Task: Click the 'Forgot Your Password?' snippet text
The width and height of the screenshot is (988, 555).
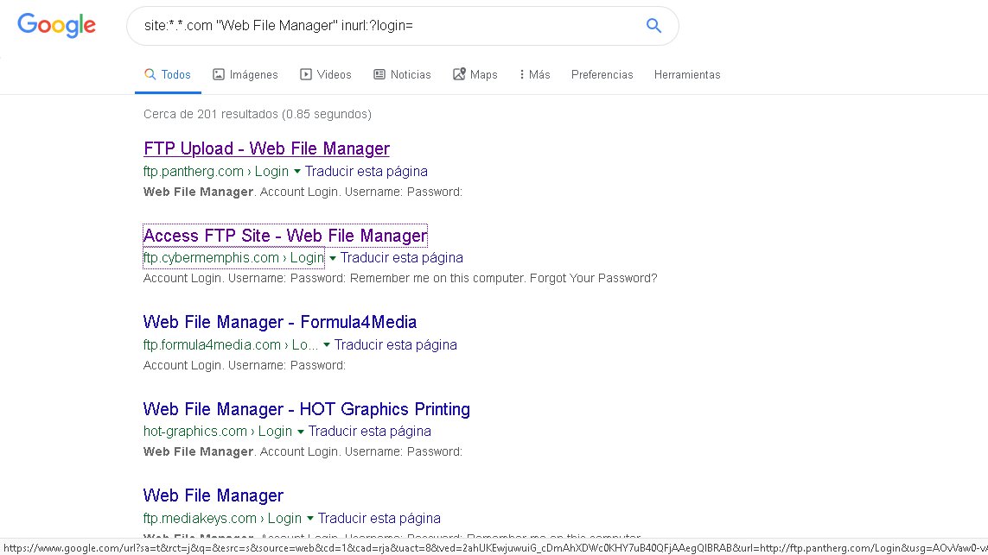Action: coord(593,278)
